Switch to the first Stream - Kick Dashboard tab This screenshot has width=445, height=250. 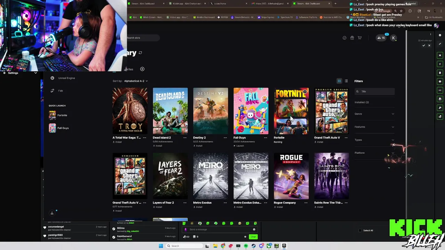click(146, 3)
